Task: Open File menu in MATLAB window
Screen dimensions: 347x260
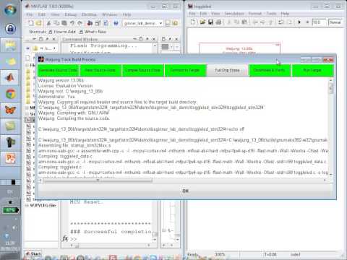Action: [30, 14]
